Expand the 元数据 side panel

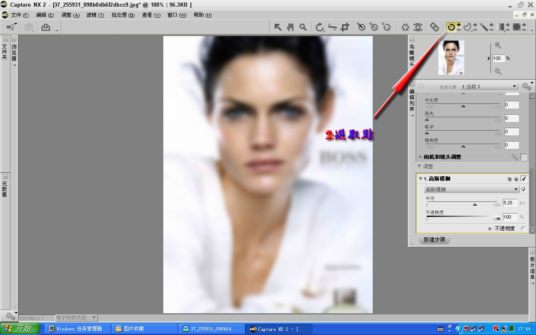pyautogui.click(x=5, y=176)
